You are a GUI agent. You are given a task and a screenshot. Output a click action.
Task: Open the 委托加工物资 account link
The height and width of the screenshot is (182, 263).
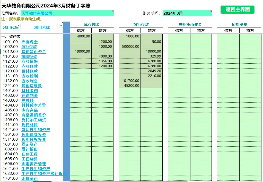coord(34,120)
